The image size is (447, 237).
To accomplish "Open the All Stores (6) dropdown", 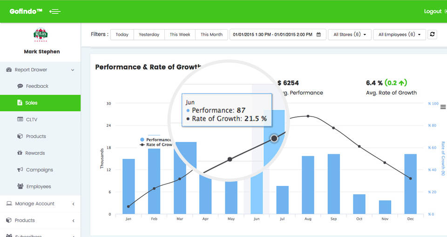I will click(349, 34).
